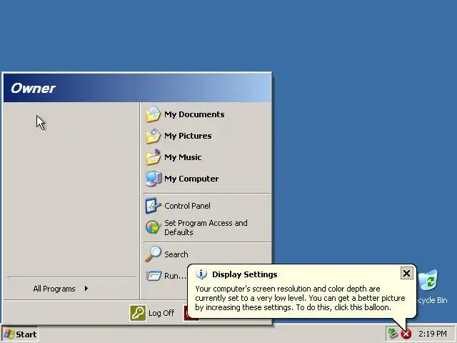The width and height of the screenshot is (457, 343).
Task: Select the My Computer menu label
Action: 191,179
